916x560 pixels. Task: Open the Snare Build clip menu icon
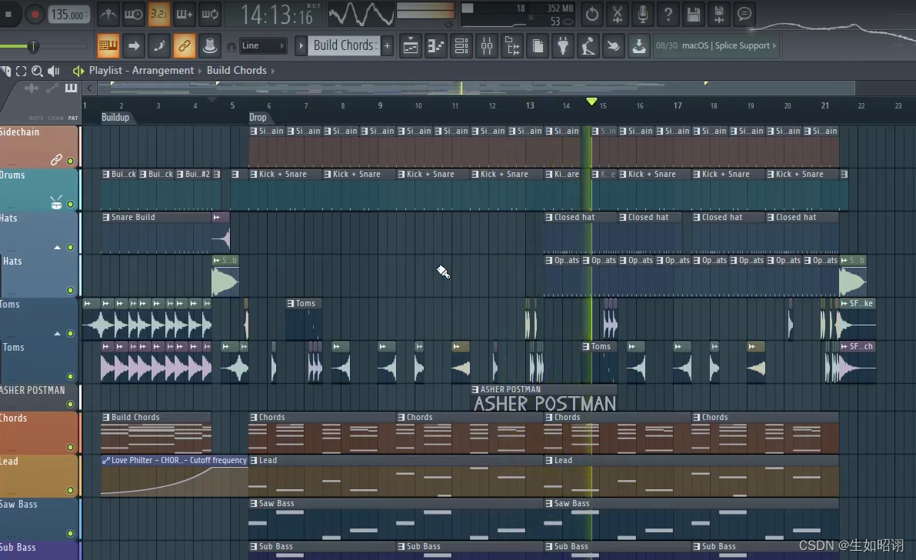point(105,217)
